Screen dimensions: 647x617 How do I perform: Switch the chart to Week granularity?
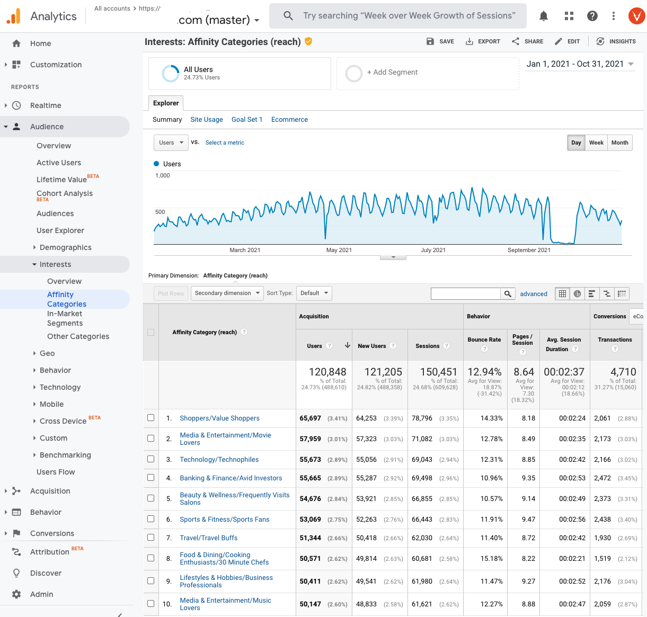coord(596,142)
